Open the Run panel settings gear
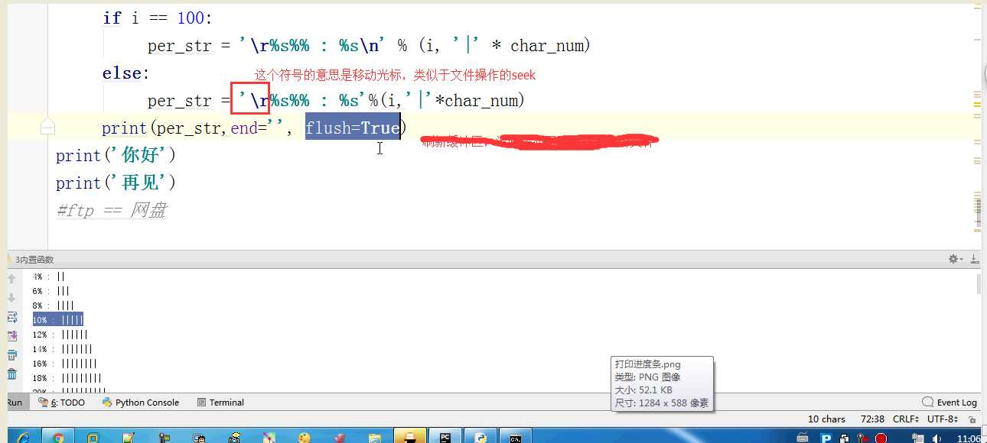This screenshot has width=987, height=443. pyautogui.click(x=956, y=260)
